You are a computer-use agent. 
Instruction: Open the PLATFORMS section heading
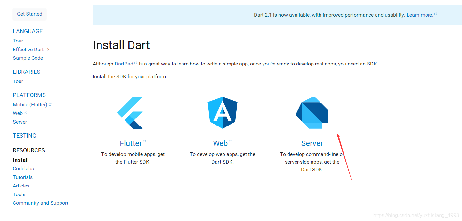point(29,95)
